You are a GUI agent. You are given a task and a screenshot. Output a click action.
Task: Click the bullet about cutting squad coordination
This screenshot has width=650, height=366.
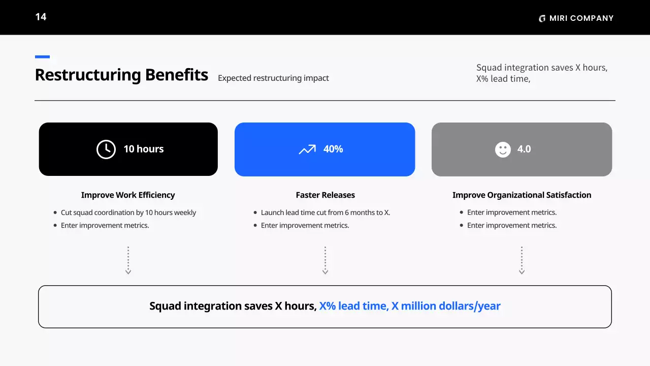coord(128,212)
